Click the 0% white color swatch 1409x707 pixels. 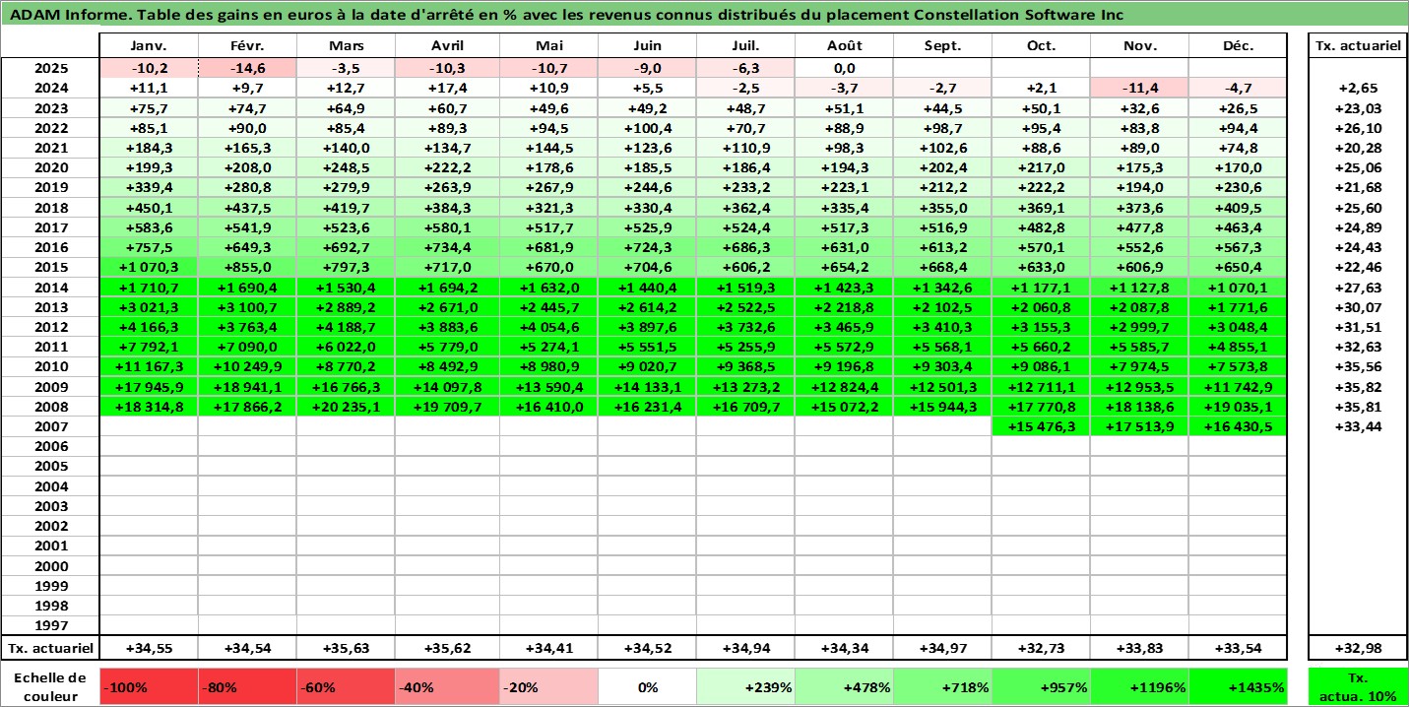pyautogui.click(x=647, y=686)
